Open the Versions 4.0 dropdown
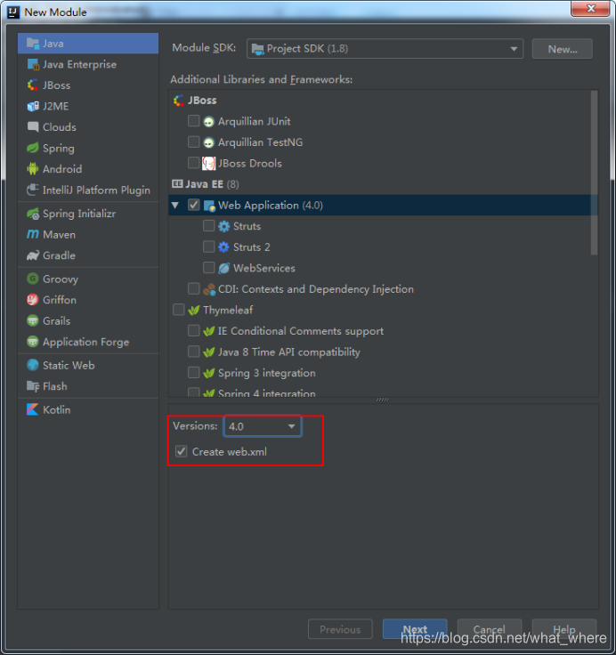 tap(263, 426)
